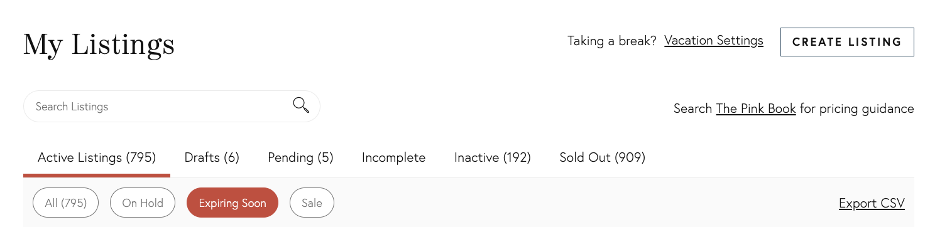Select the Pending (5) tab

pyautogui.click(x=300, y=157)
